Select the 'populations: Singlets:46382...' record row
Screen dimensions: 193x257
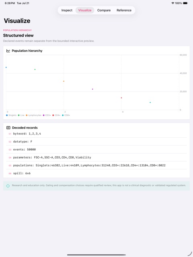point(96,165)
